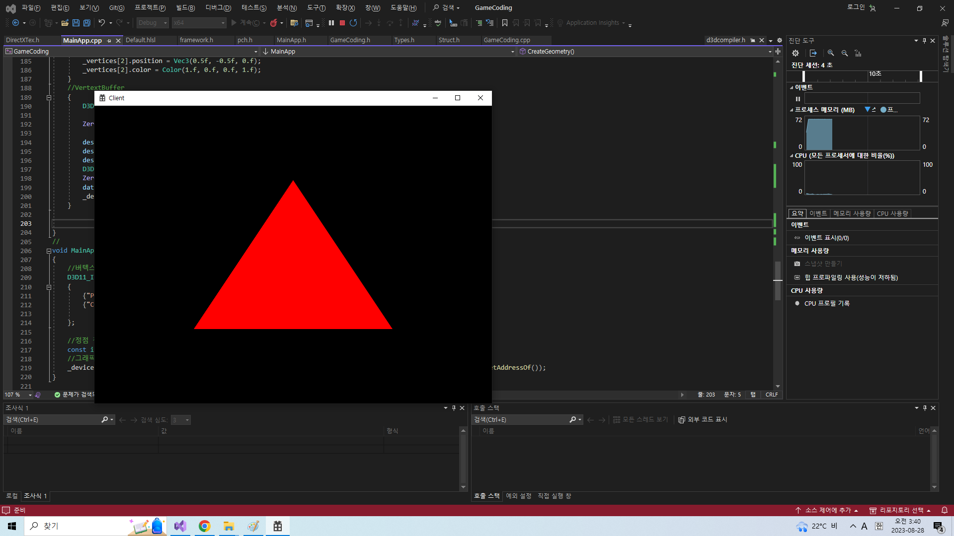
Task: Open Visual Studio from the taskbar
Action: tap(180, 526)
